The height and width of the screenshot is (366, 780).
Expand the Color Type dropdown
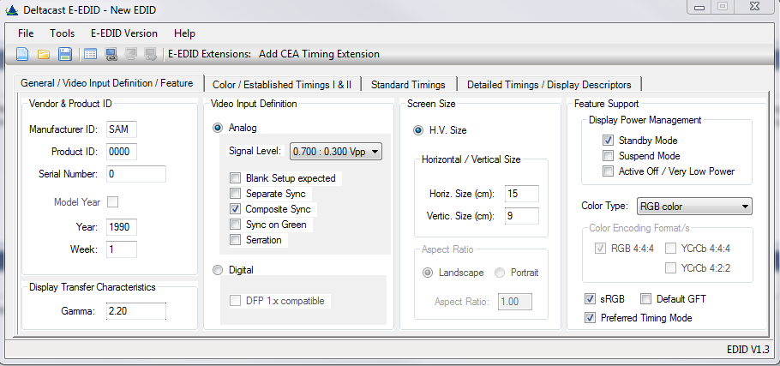(x=693, y=206)
